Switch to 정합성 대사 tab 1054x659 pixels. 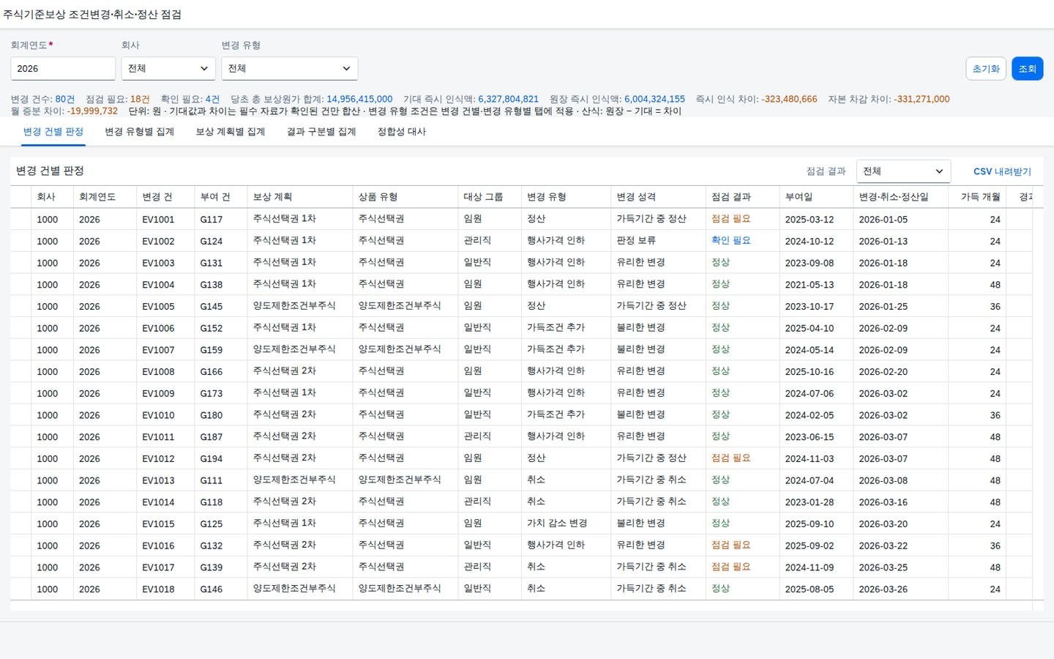coord(402,132)
